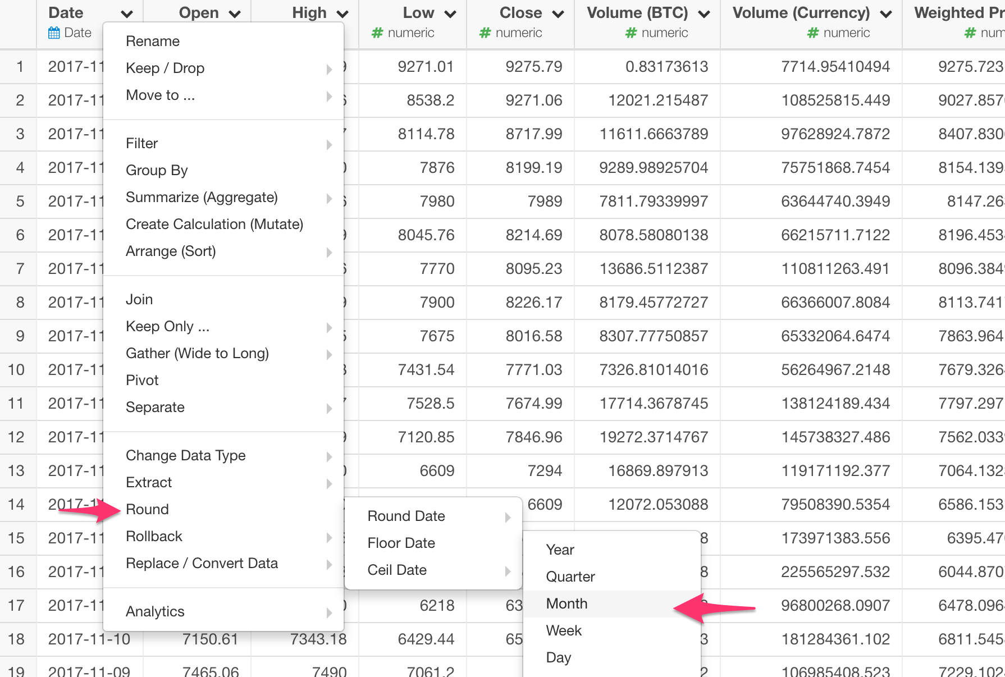Choose Group By menu entry

coord(223,170)
